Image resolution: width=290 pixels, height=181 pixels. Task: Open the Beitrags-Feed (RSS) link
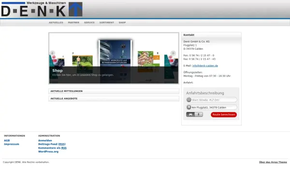click(52, 144)
